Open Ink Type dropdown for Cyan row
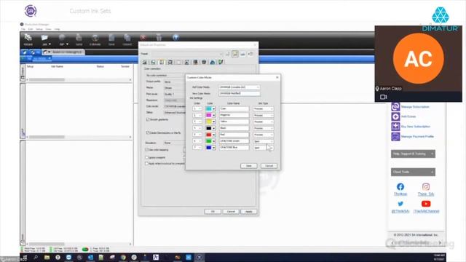 click(x=264, y=108)
